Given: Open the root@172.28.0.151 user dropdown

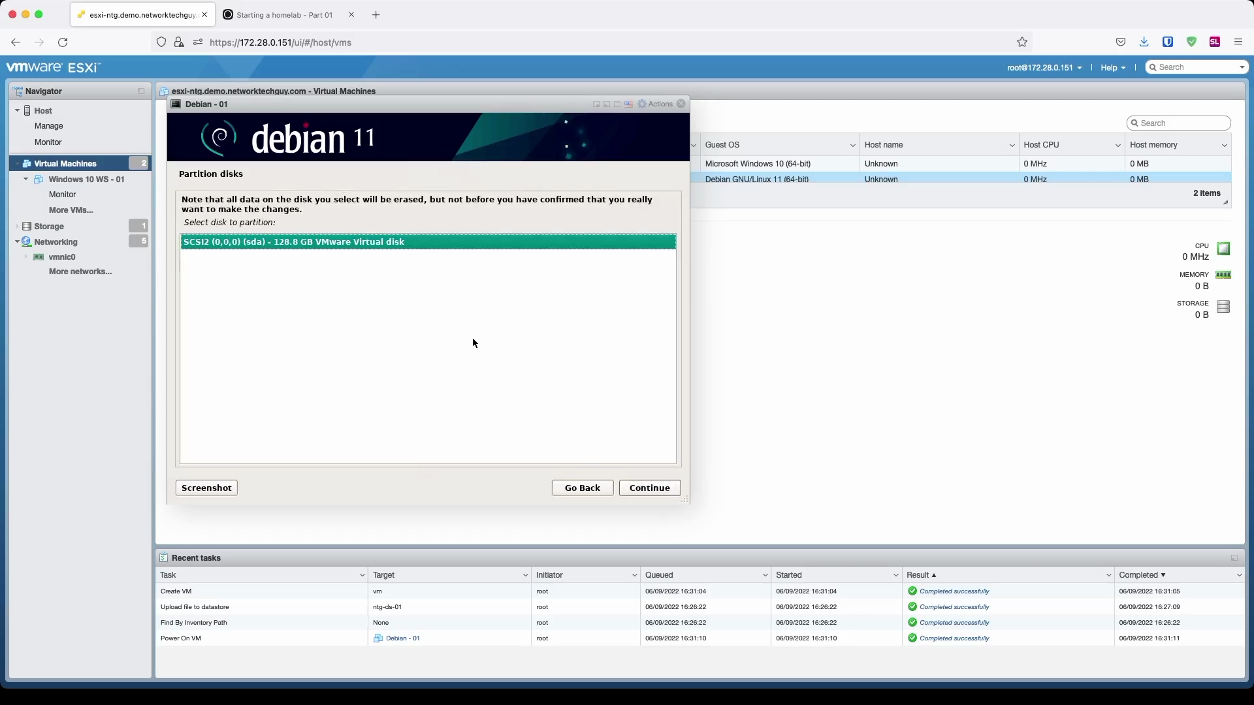Looking at the screenshot, I should [x=1044, y=68].
